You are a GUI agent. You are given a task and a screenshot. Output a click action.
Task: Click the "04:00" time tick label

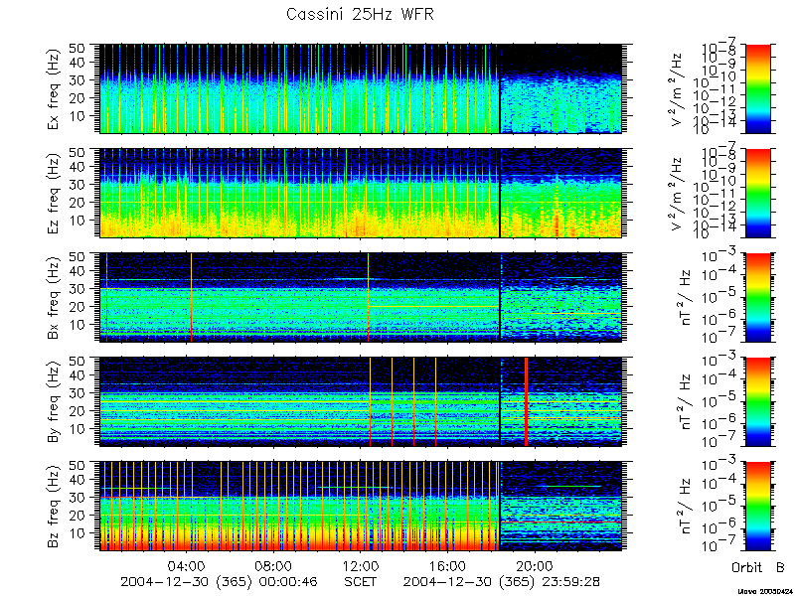click(x=188, y=565)
